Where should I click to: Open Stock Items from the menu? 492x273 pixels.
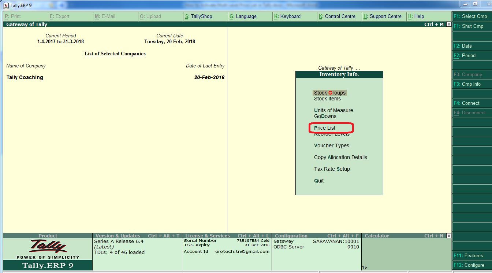click(327, 99)
